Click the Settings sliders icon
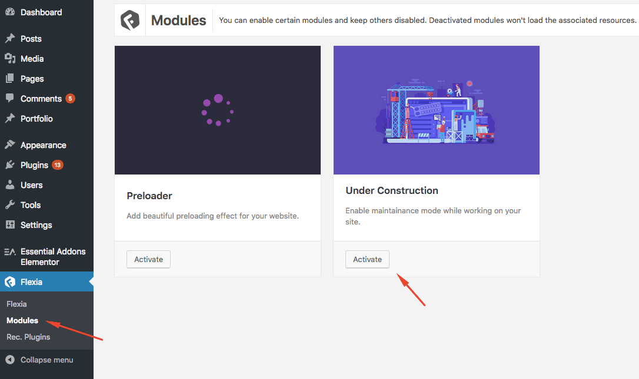The height and width of the screenshot is (379, 639). click(x=10, y=224)
